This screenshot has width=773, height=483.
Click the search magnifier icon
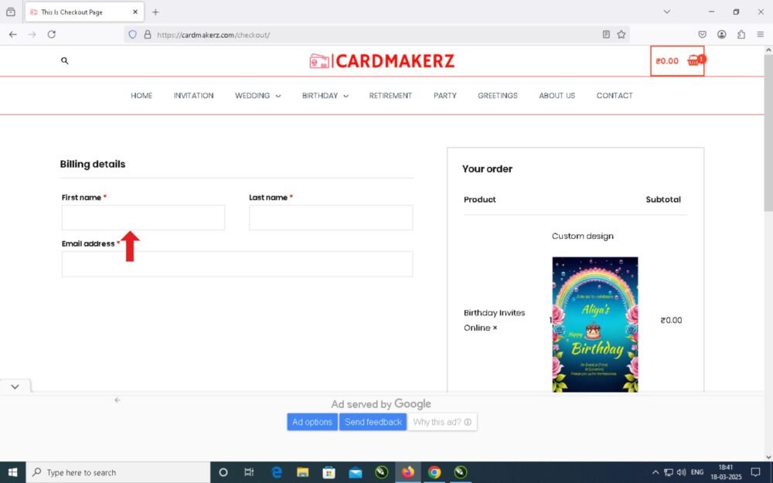pos(65,60)
